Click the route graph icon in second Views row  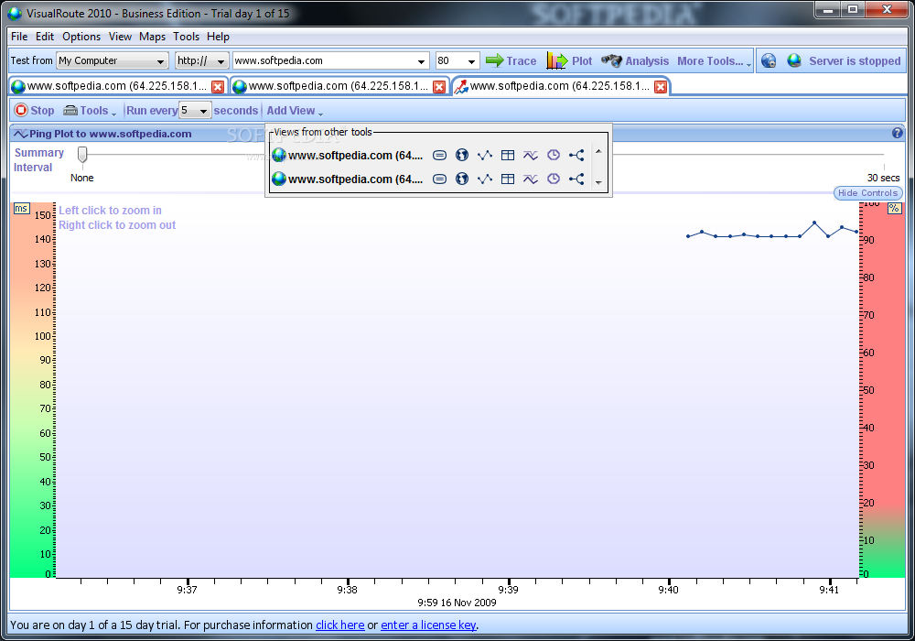click(x=485, y=179)
